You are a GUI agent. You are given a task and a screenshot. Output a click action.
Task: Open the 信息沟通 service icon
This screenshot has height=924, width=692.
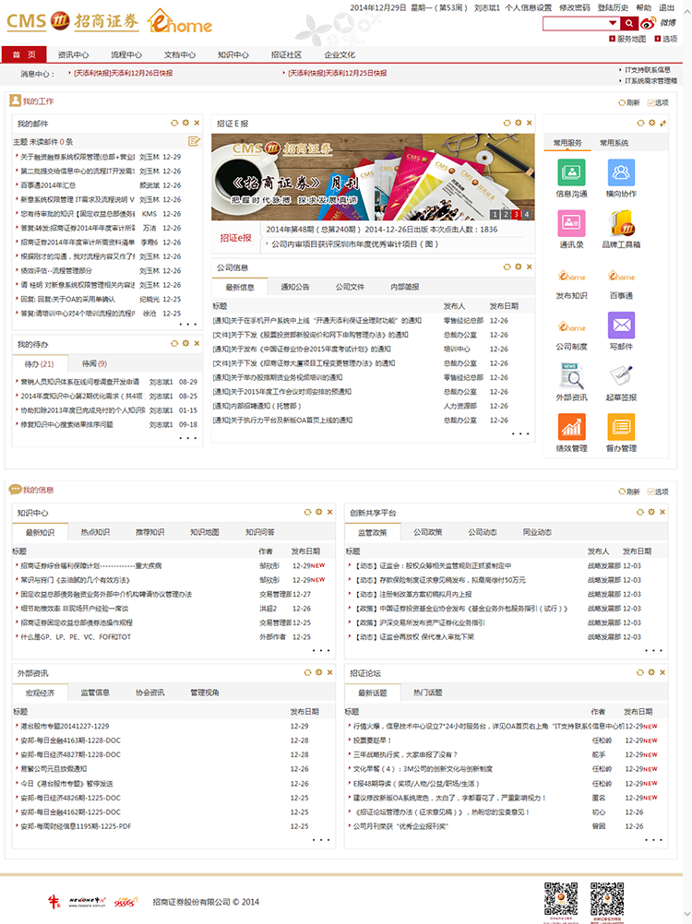tap(571, 172)
